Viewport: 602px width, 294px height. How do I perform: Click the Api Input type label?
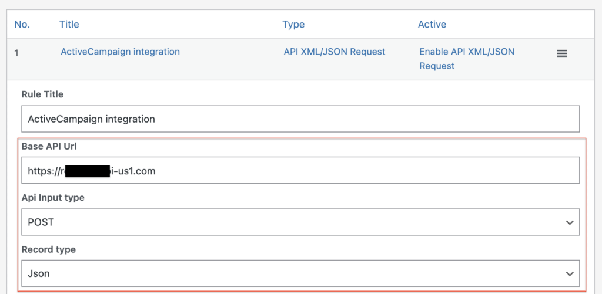pyautogui.click(x=53, y=198)
